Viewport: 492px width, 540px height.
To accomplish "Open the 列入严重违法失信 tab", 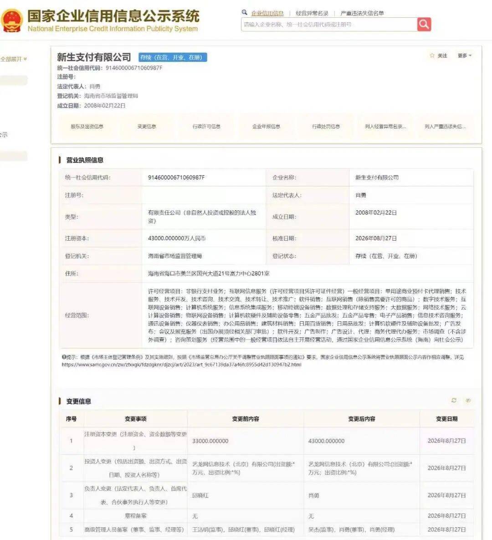I will [x=445, y=126].
